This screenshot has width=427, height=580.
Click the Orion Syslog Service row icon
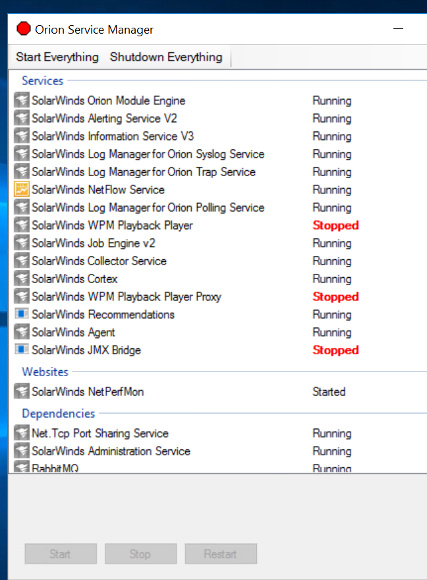click(22, 154)
